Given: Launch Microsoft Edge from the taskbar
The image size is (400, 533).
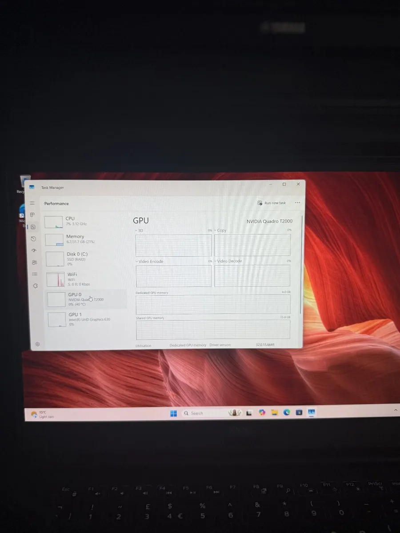Looking at the screenshot, I should click(287, 413).
